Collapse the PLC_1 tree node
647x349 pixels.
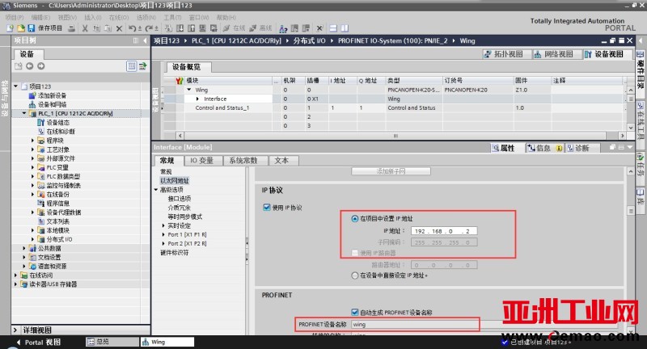(x=24, y=113)
